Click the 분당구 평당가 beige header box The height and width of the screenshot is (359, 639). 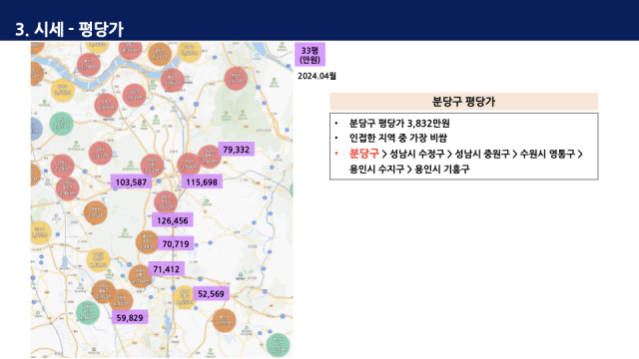coord(463,102)
